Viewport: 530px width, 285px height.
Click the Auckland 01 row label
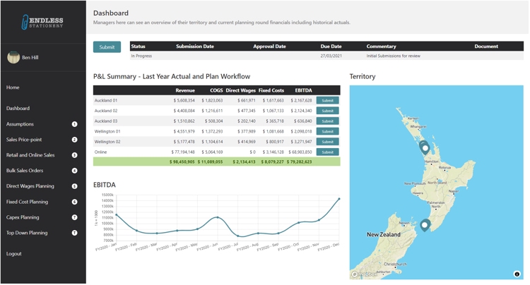pos(106,100)
